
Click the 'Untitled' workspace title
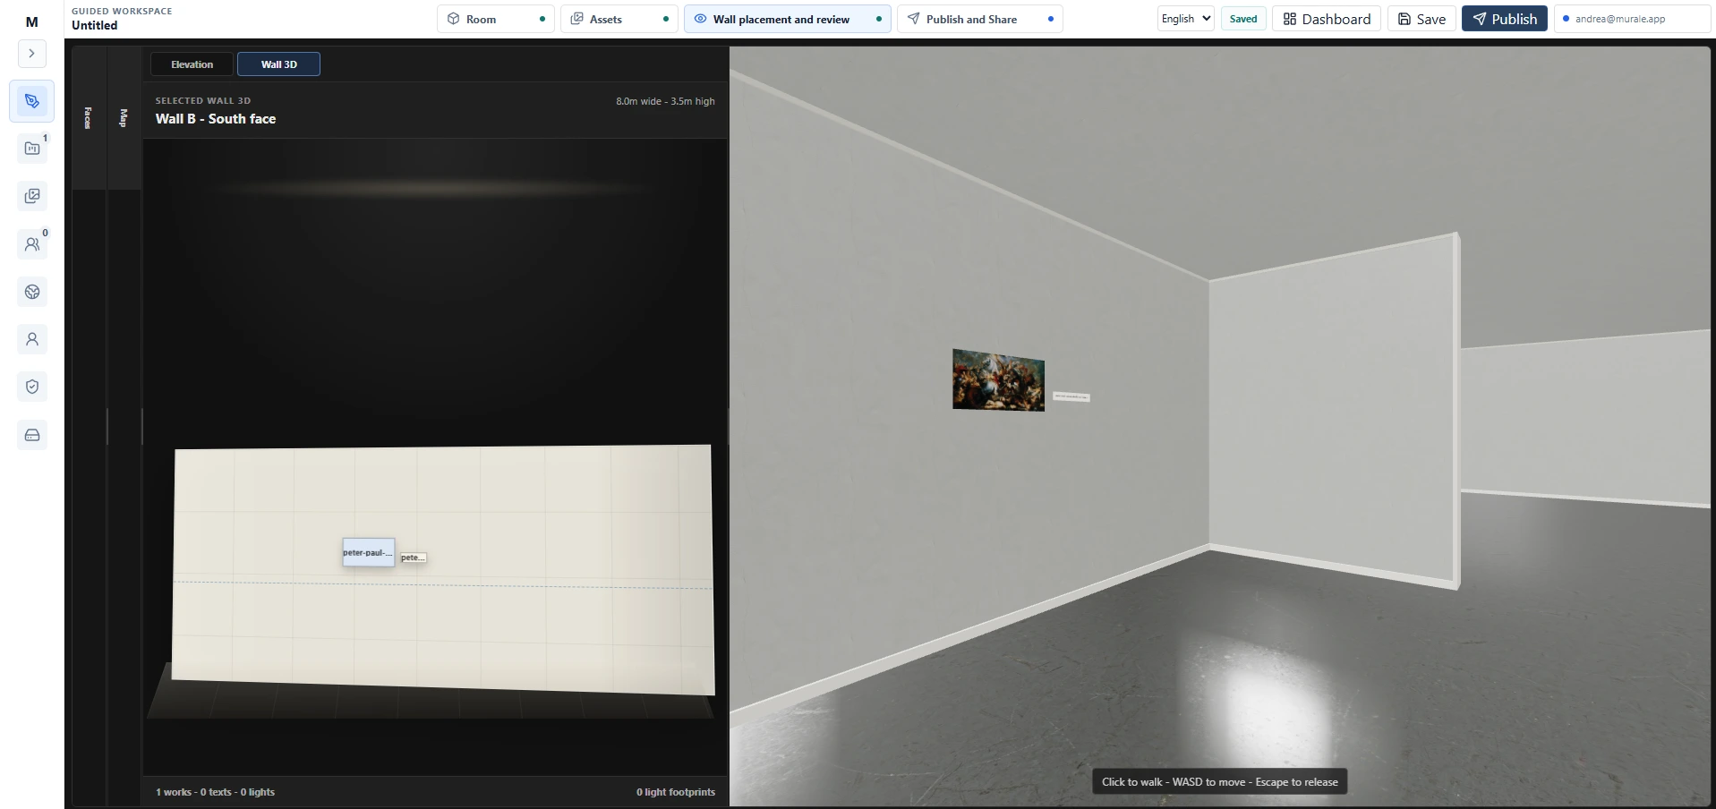coord(95,26)
